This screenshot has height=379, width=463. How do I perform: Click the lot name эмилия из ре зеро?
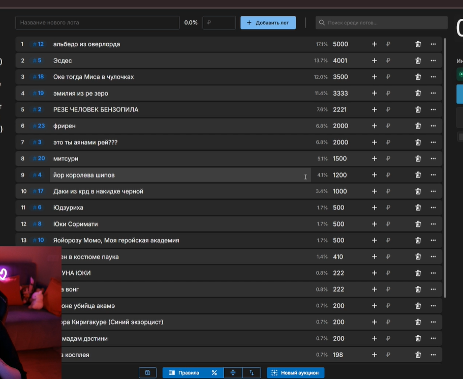(81, 94)
